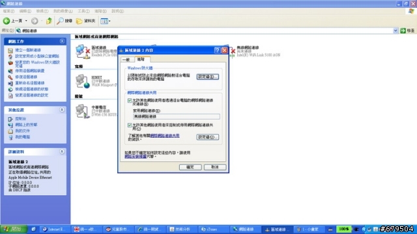Select the 無線網路連線 wireless connection icon
This screenshot has height=234, width=417.
(232, 51)
